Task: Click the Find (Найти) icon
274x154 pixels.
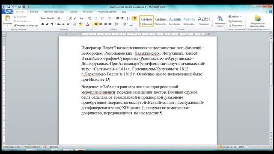Action: 230,17
